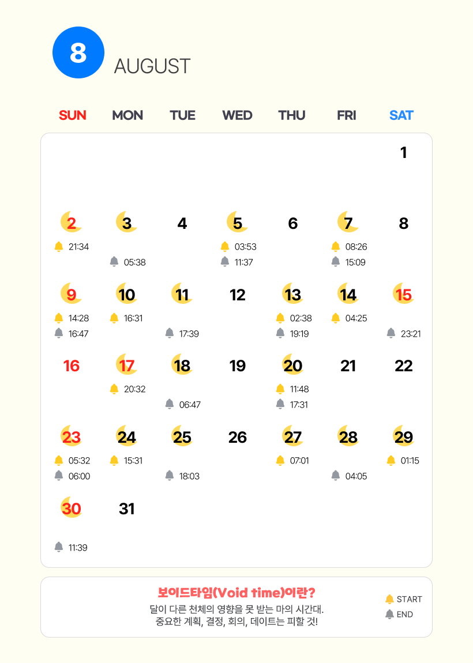
Task: Open date 16 shown in red
Action: coord(72,366)
